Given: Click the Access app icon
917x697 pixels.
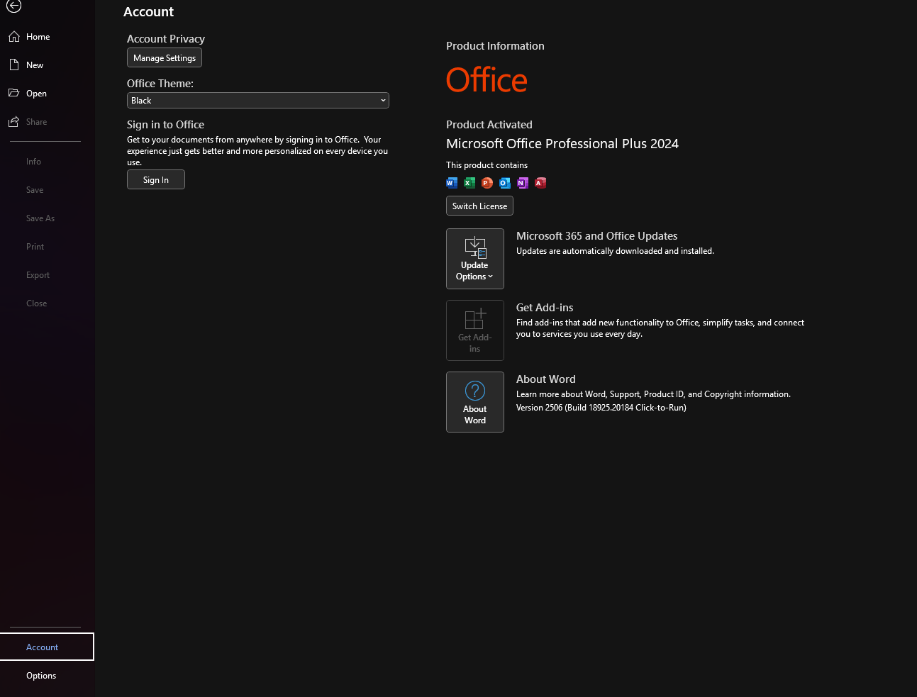Looking at the screenshot, I should [540, 183].
